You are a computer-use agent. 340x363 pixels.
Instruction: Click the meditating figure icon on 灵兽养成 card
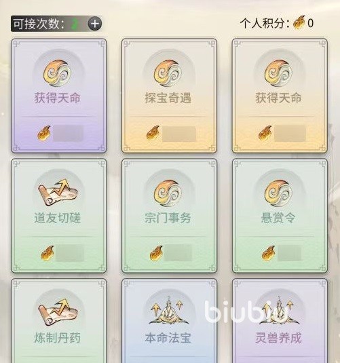click(x=280, y=311)
